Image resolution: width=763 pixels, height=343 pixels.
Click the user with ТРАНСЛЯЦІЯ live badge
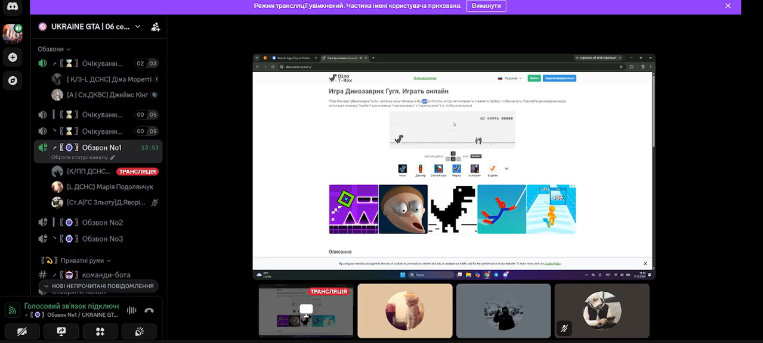106,171
